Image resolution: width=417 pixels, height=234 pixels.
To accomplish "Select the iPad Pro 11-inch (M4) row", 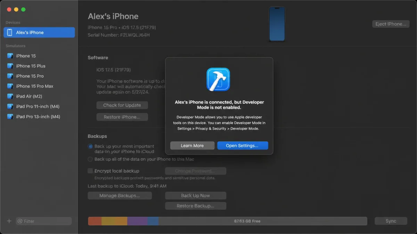I will pos(39,106).
